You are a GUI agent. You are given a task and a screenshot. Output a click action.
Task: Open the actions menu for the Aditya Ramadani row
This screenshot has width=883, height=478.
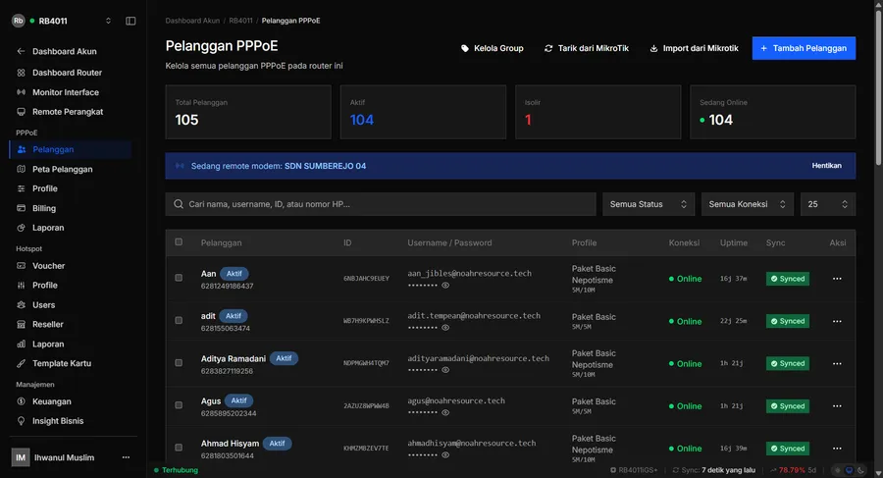pos(837,363)
